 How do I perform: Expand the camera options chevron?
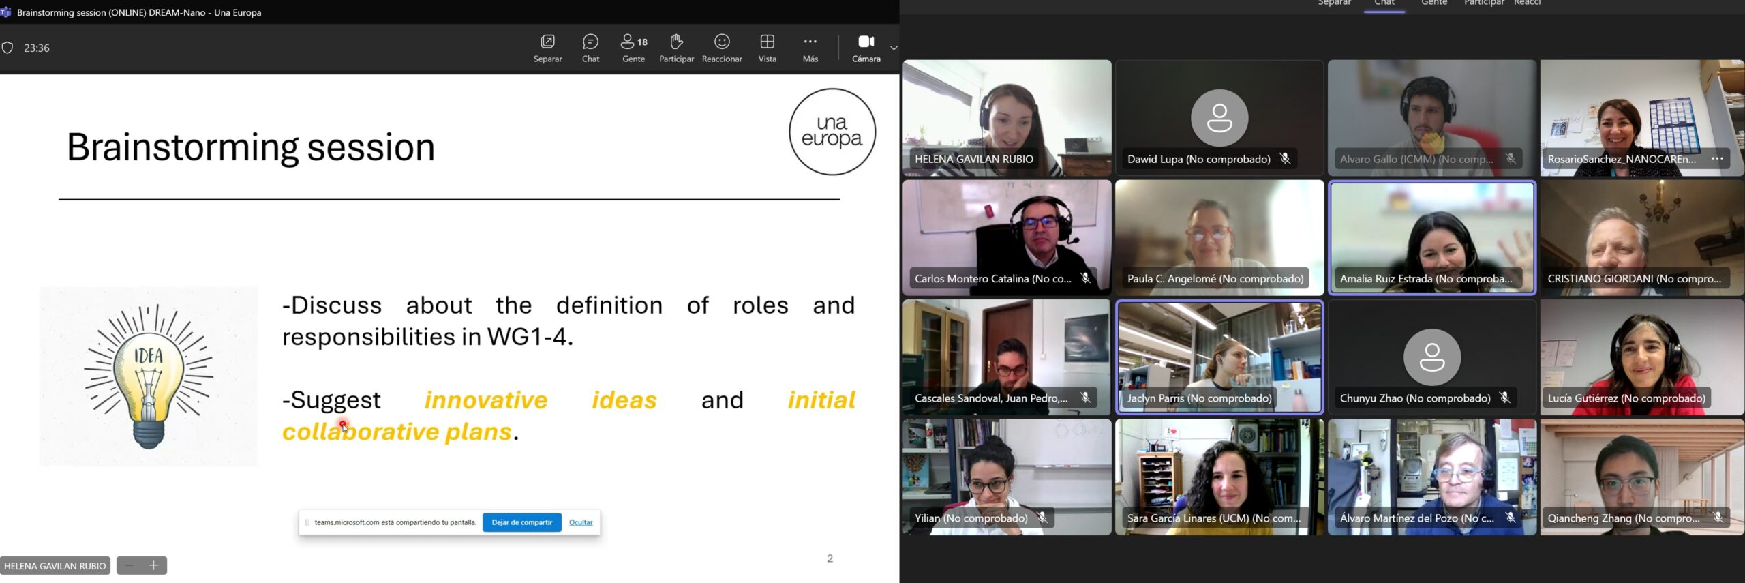point(893,48)
